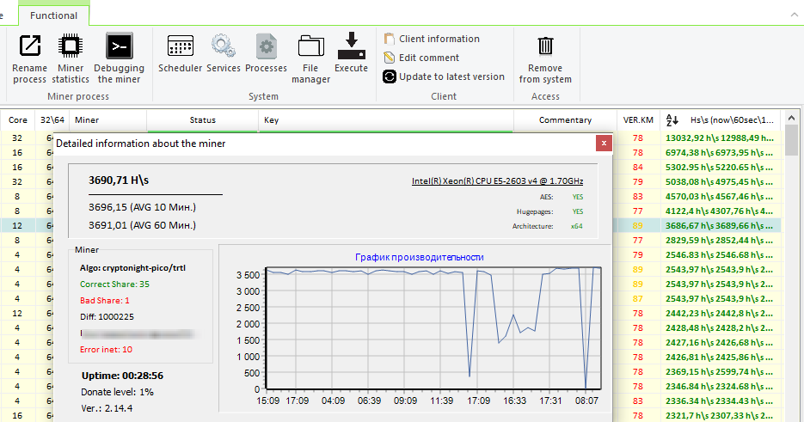Click Update to latest version
The height and width of the screenshot is (422, 804).
[x=444, y=76]
